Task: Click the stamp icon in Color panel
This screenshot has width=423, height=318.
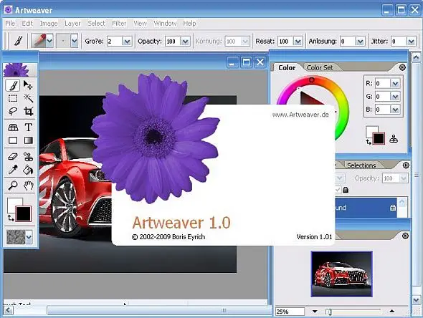Action: (x=394, y=139)
